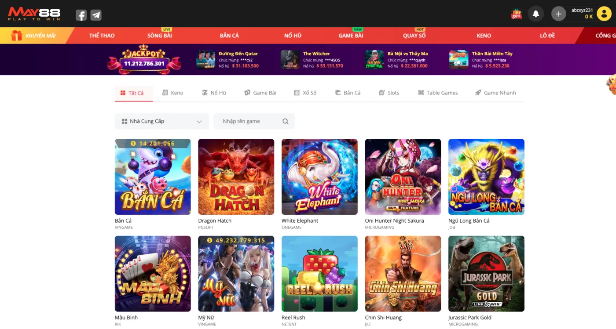616x329 pixels.
Task: Open the Ngũ Long Bắn Cá tile
Action: 486,177
